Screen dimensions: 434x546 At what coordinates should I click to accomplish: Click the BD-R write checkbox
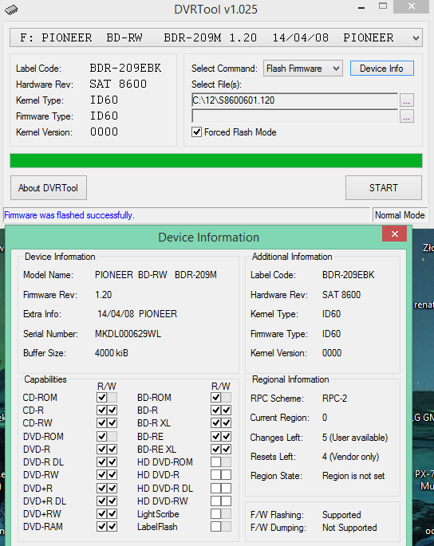click(227, 410)
